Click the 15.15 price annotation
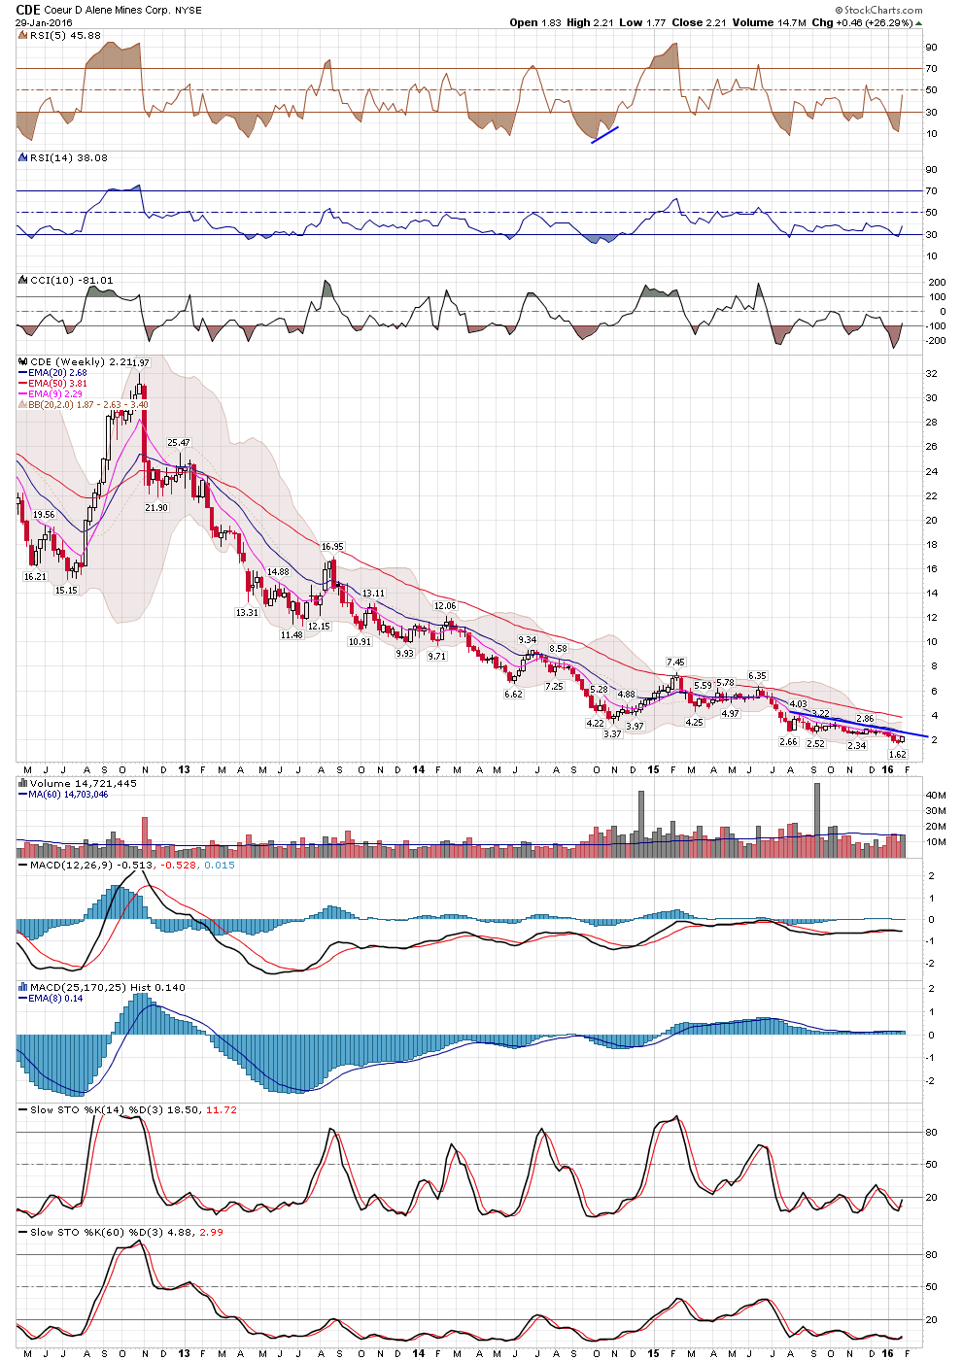This screenshot has height=1361, width=962. pos(66,591)
